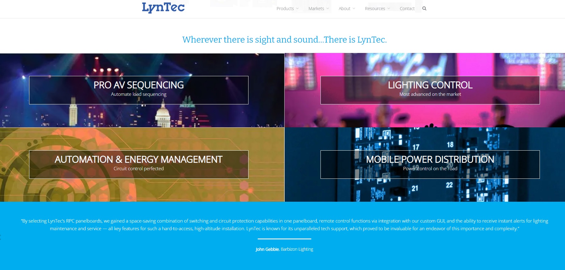Click the John Gebbie, Barbizon Lighting attribution
The width and height of the screenshot is (565, 270).
284,249
